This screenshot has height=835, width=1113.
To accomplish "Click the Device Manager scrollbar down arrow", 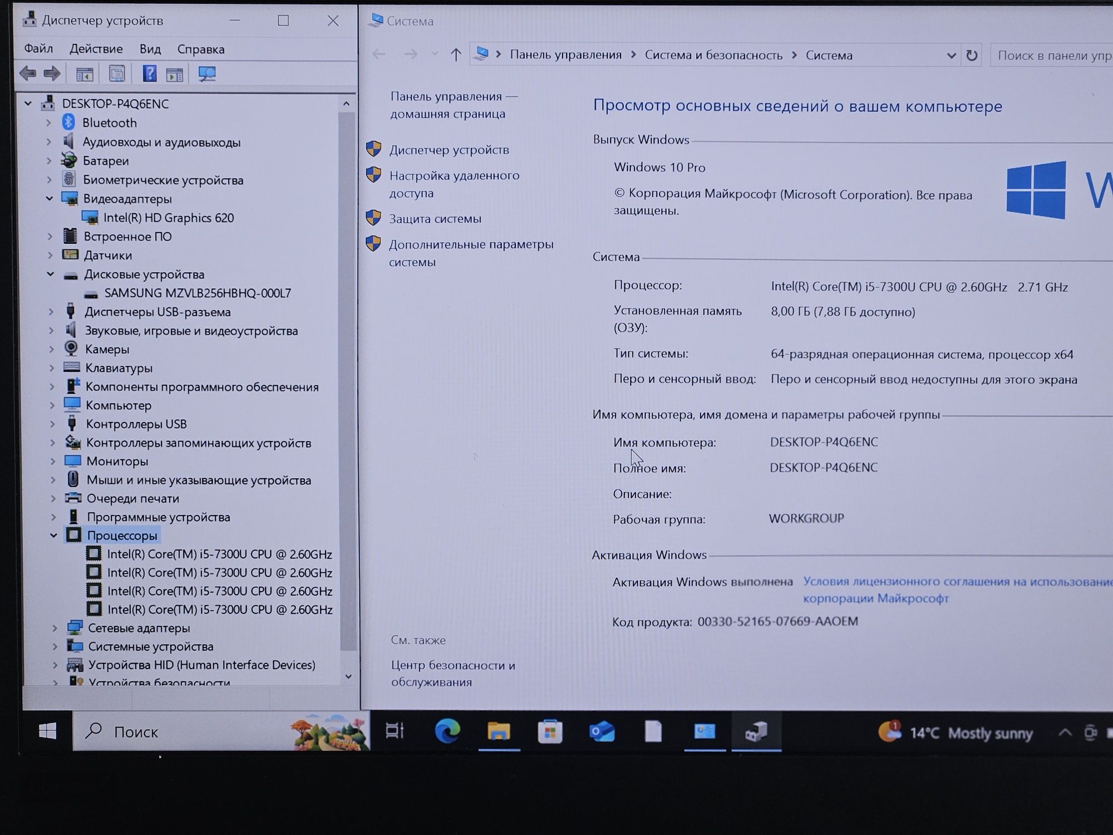I will 348,676.
